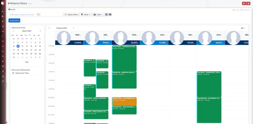This screenshot has height=124, width=253.
Task: Open the shopping cart sidebar icon
Action: [3, 31]
